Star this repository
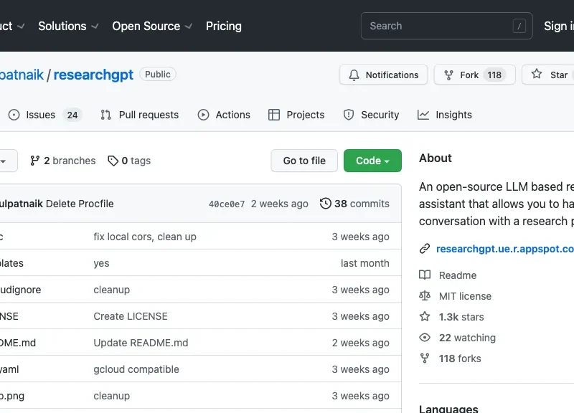The image size is (574, 413). click(x=549, y=75)
